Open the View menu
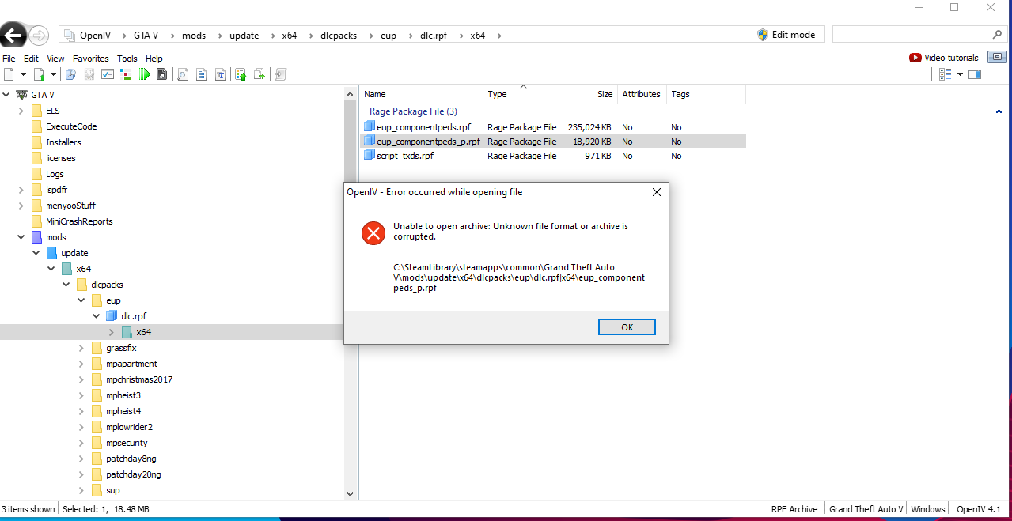This screenshot has height=521, width=1012. click(55, 59)
